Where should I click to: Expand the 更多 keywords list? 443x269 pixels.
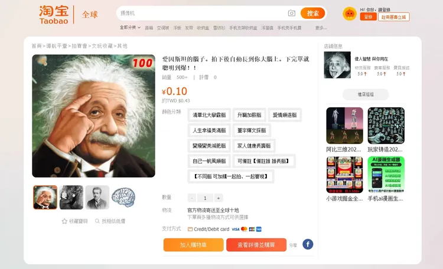click(x=321, y=28)
